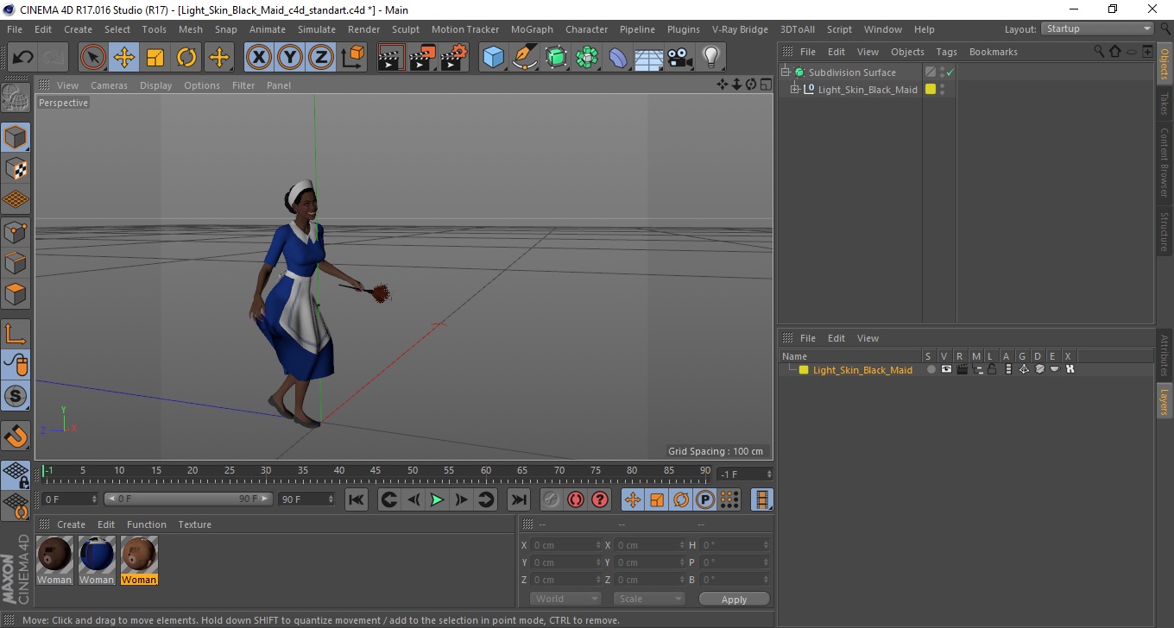Open material manager Texture menu
The width and height of the screenshot is (1174, 628).
click(x=194, y=524)
